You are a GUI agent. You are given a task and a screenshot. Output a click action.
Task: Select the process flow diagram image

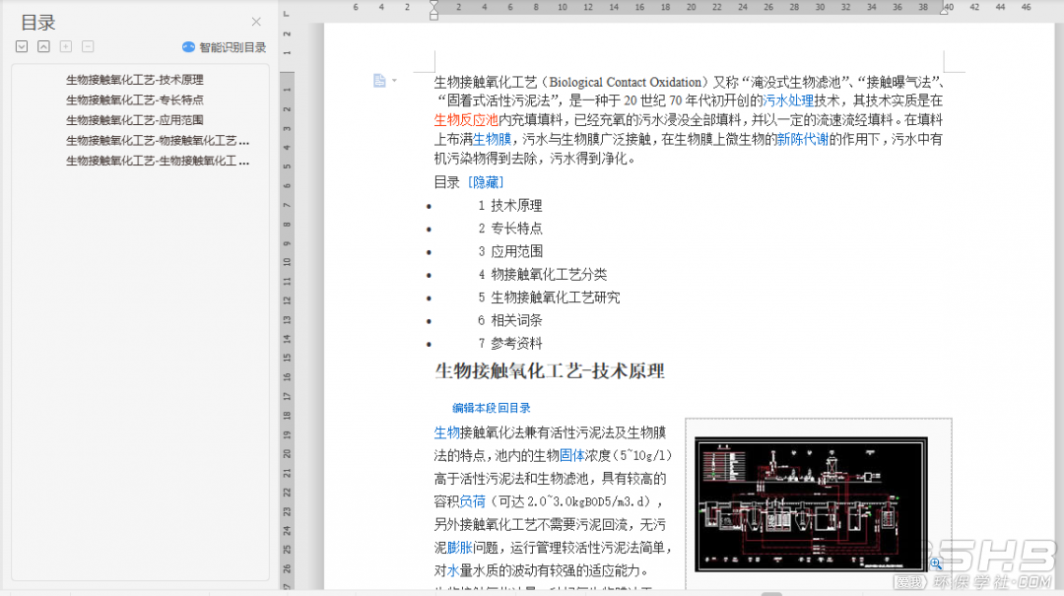(811, 503)
